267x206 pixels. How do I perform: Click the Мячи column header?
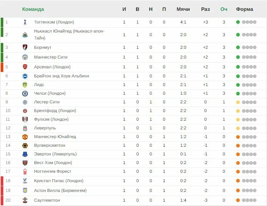[183, 9]
